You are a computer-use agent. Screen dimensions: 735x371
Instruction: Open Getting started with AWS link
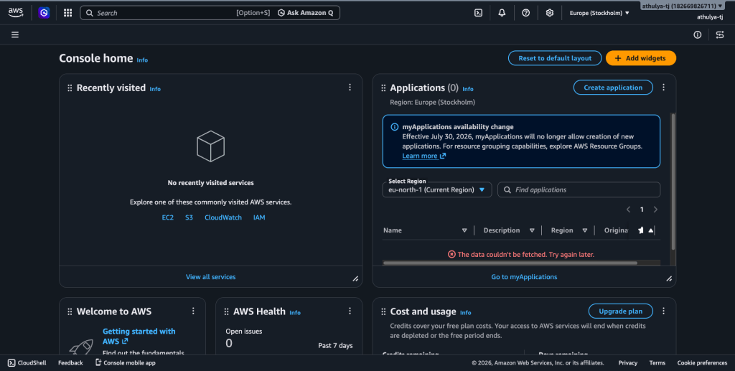pos(139,336)
